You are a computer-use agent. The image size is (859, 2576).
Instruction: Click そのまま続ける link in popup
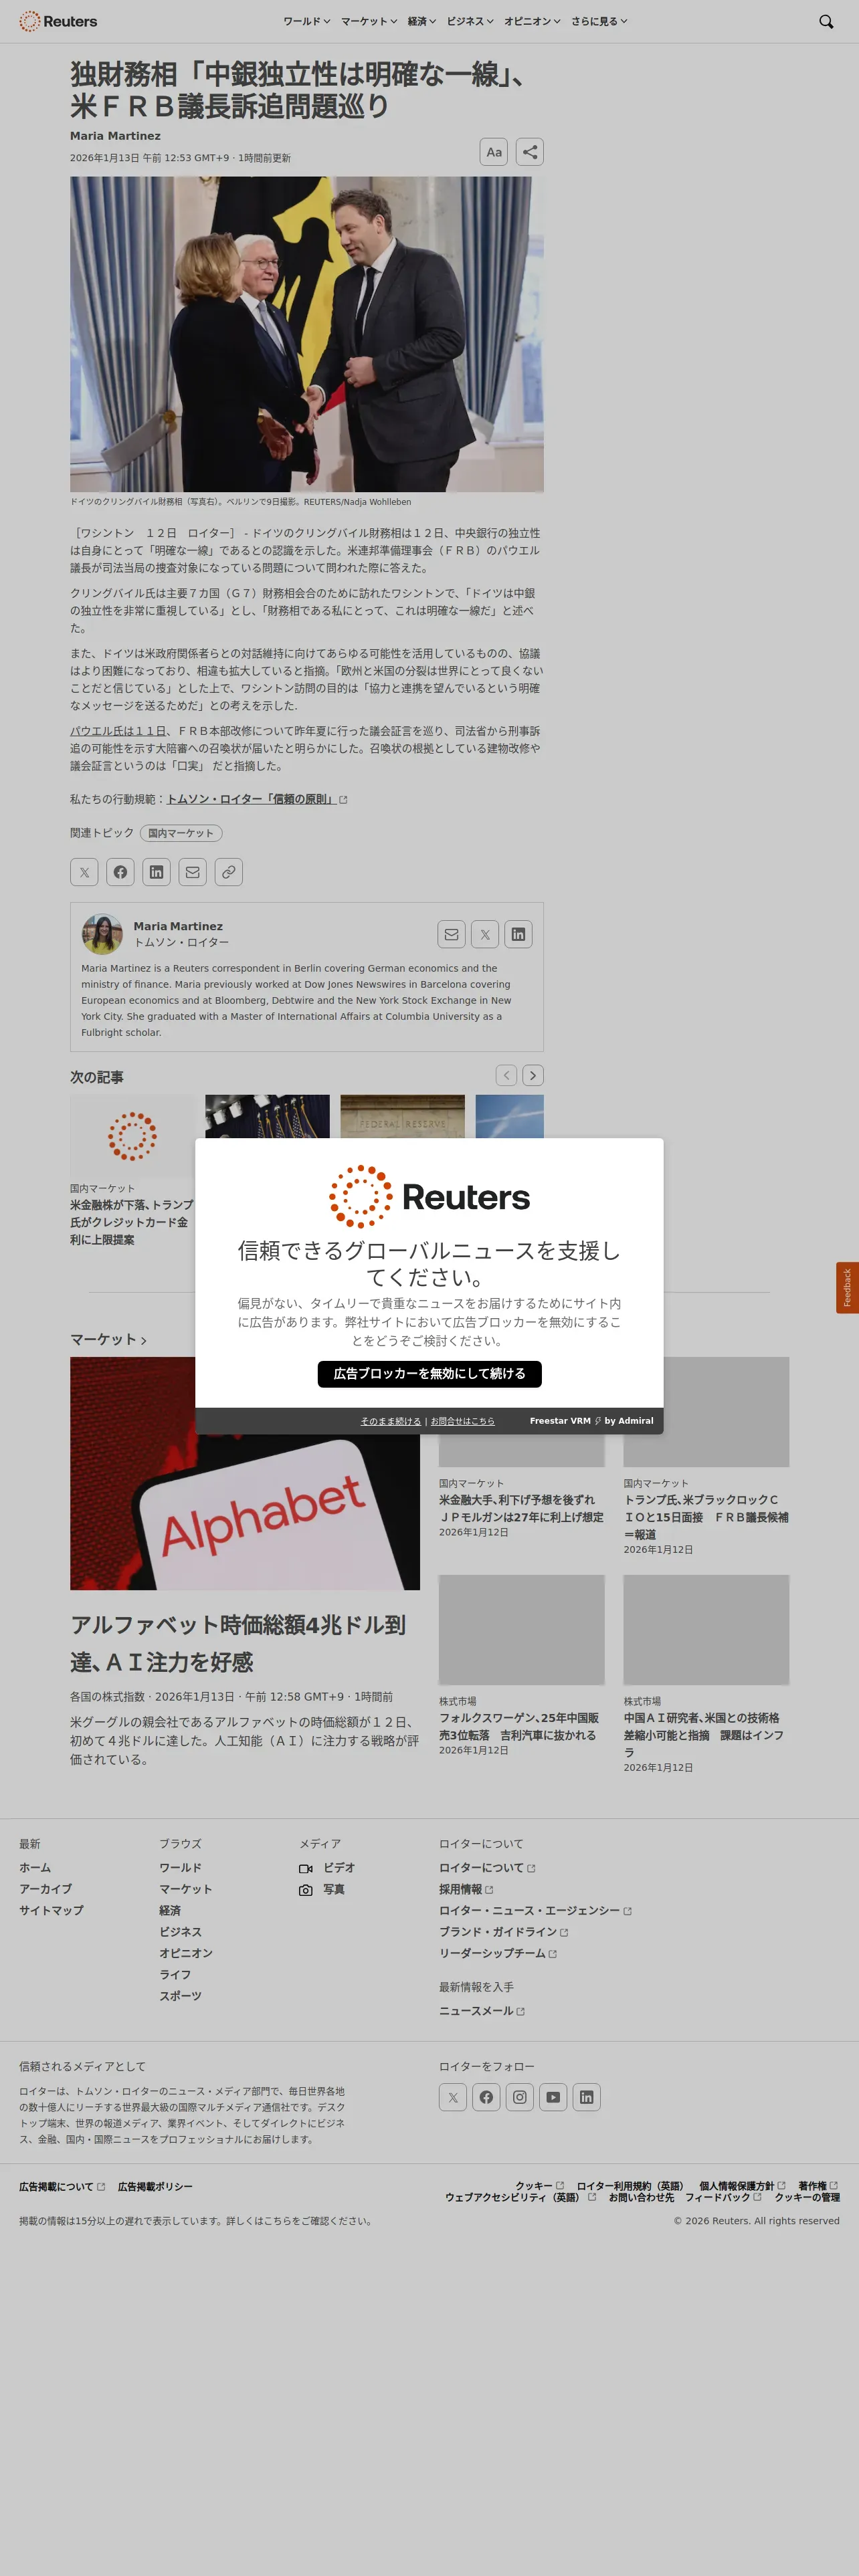(x=391, y=1421)
